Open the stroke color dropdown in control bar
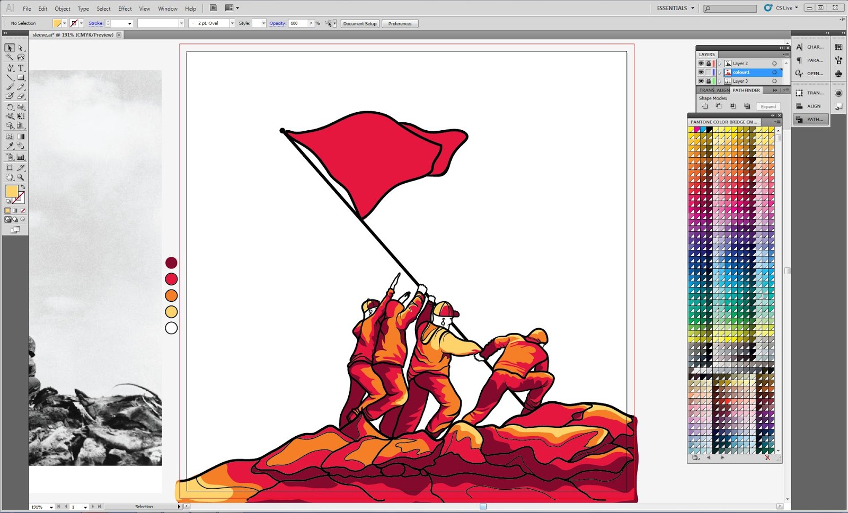Viewport: 848px width, 513px height. coord(81,23)
